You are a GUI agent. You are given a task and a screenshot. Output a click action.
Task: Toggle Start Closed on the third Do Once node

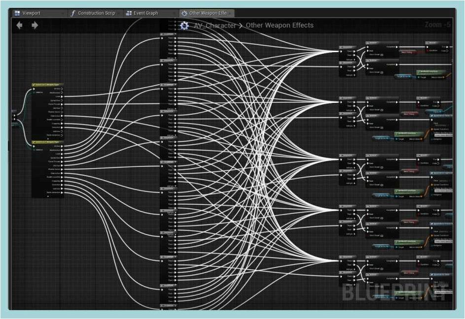point(381,110)
